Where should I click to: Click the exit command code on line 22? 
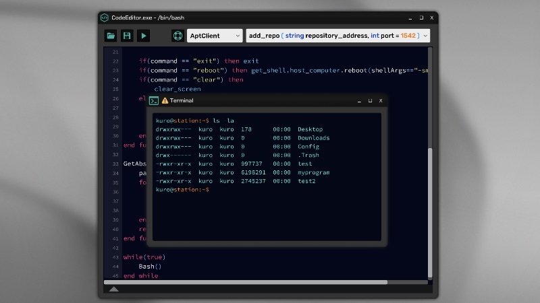click(198, 61)
